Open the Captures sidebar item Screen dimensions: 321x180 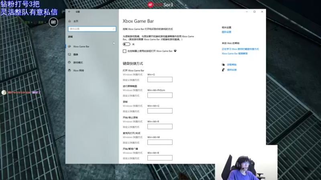pyautogui.click(x=92, y=54)
